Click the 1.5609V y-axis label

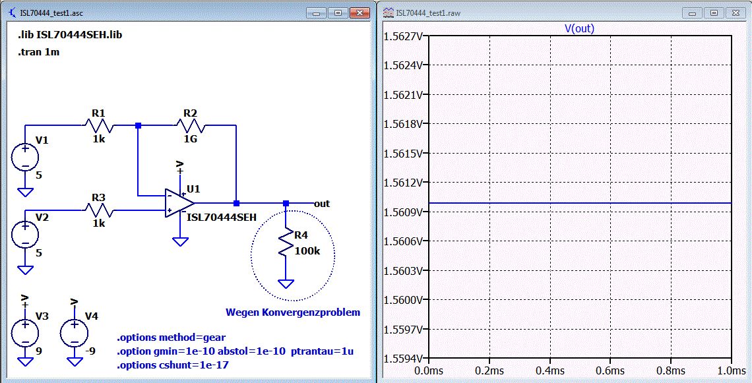coord(403,212)
